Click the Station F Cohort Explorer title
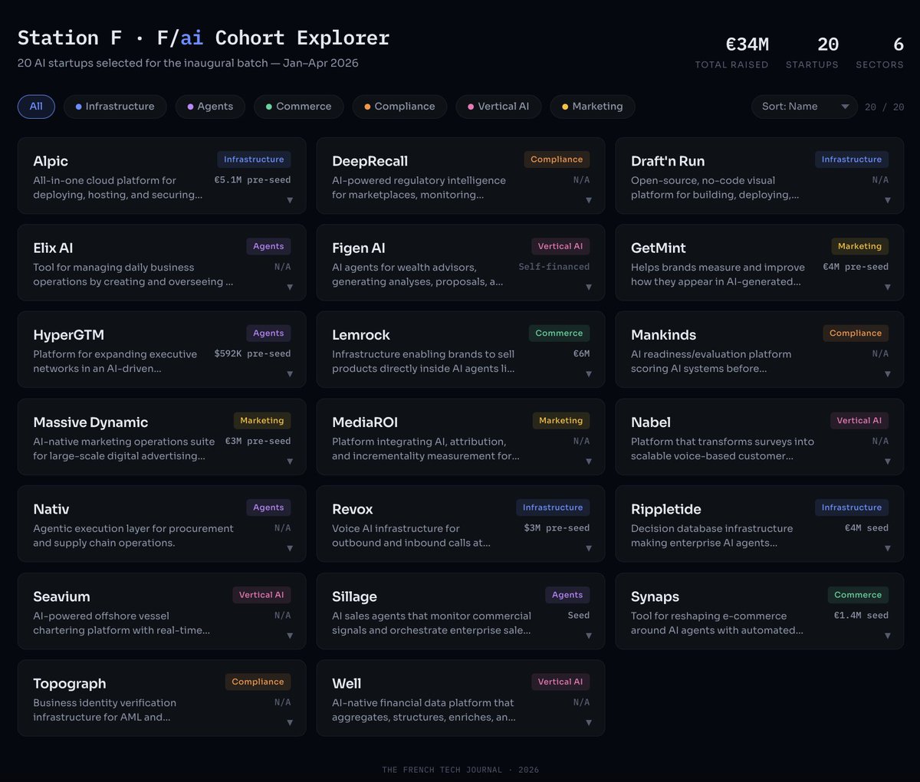This screenshot has width=920, height=782. [203, 38]
